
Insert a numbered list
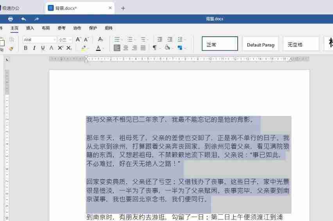pyautogui.click(x=130, y=39)
